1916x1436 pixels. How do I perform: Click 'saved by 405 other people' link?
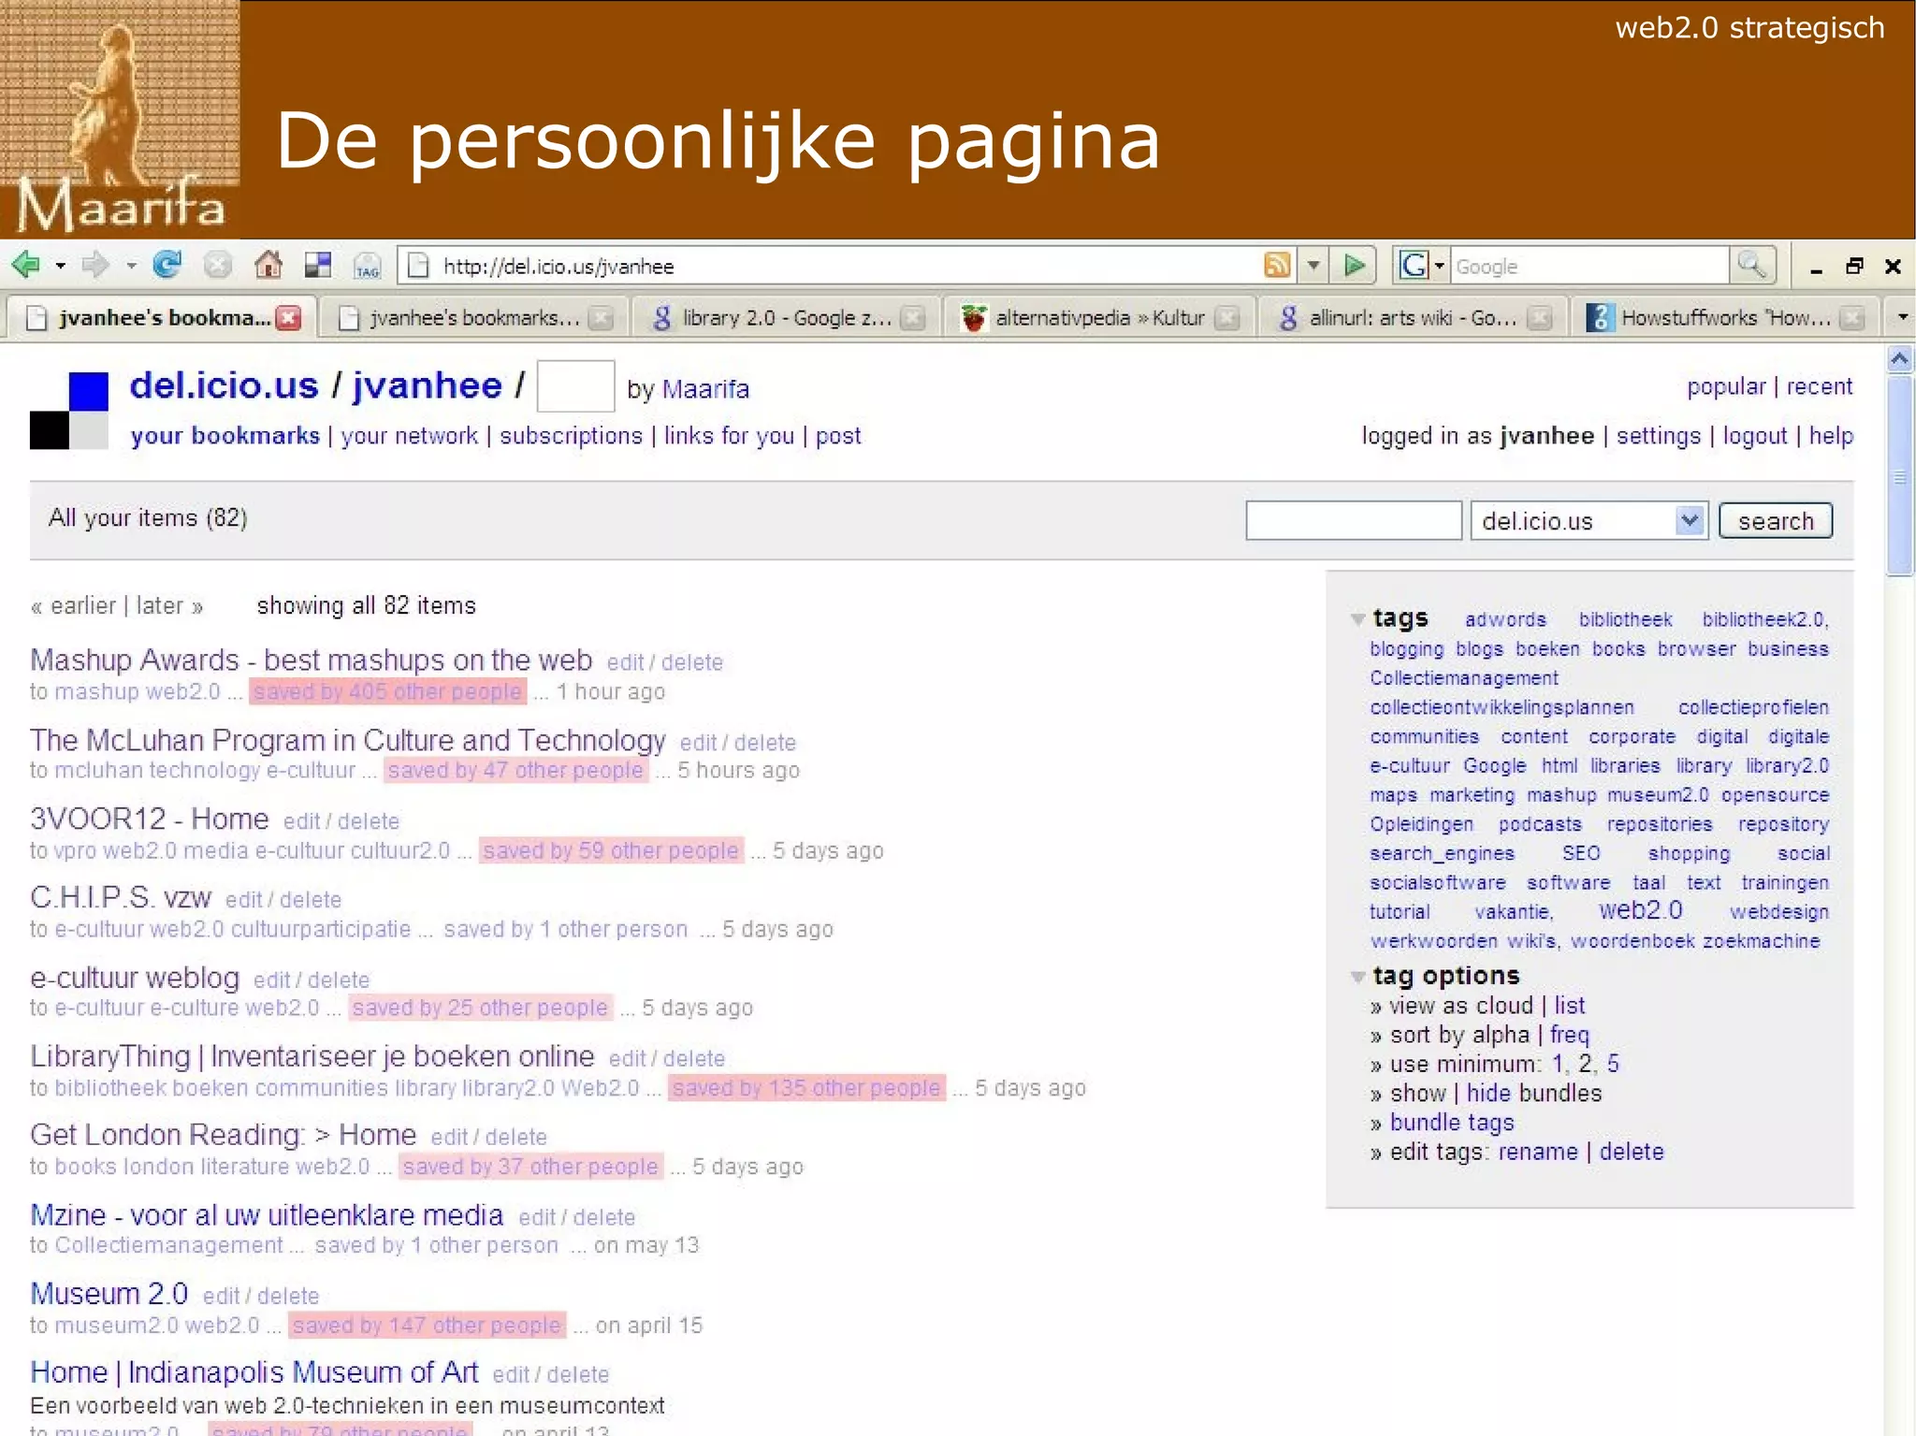(387, 691)
